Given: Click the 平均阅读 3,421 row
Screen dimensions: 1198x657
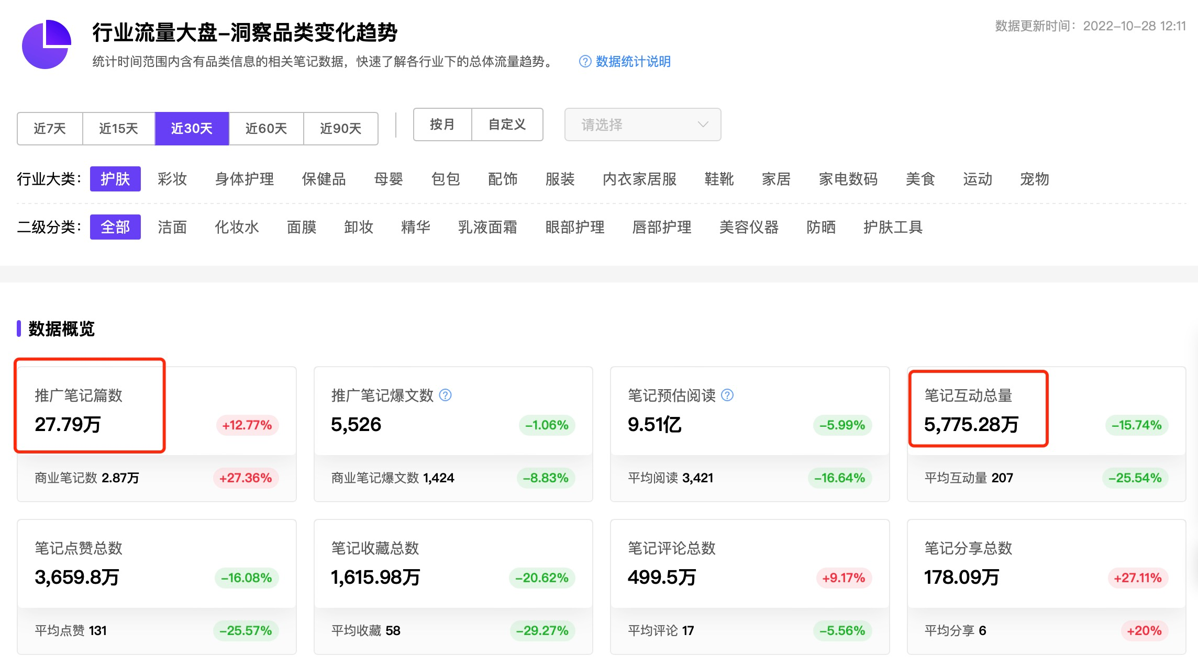Looking at the screenshot, I should click(750, 478).
